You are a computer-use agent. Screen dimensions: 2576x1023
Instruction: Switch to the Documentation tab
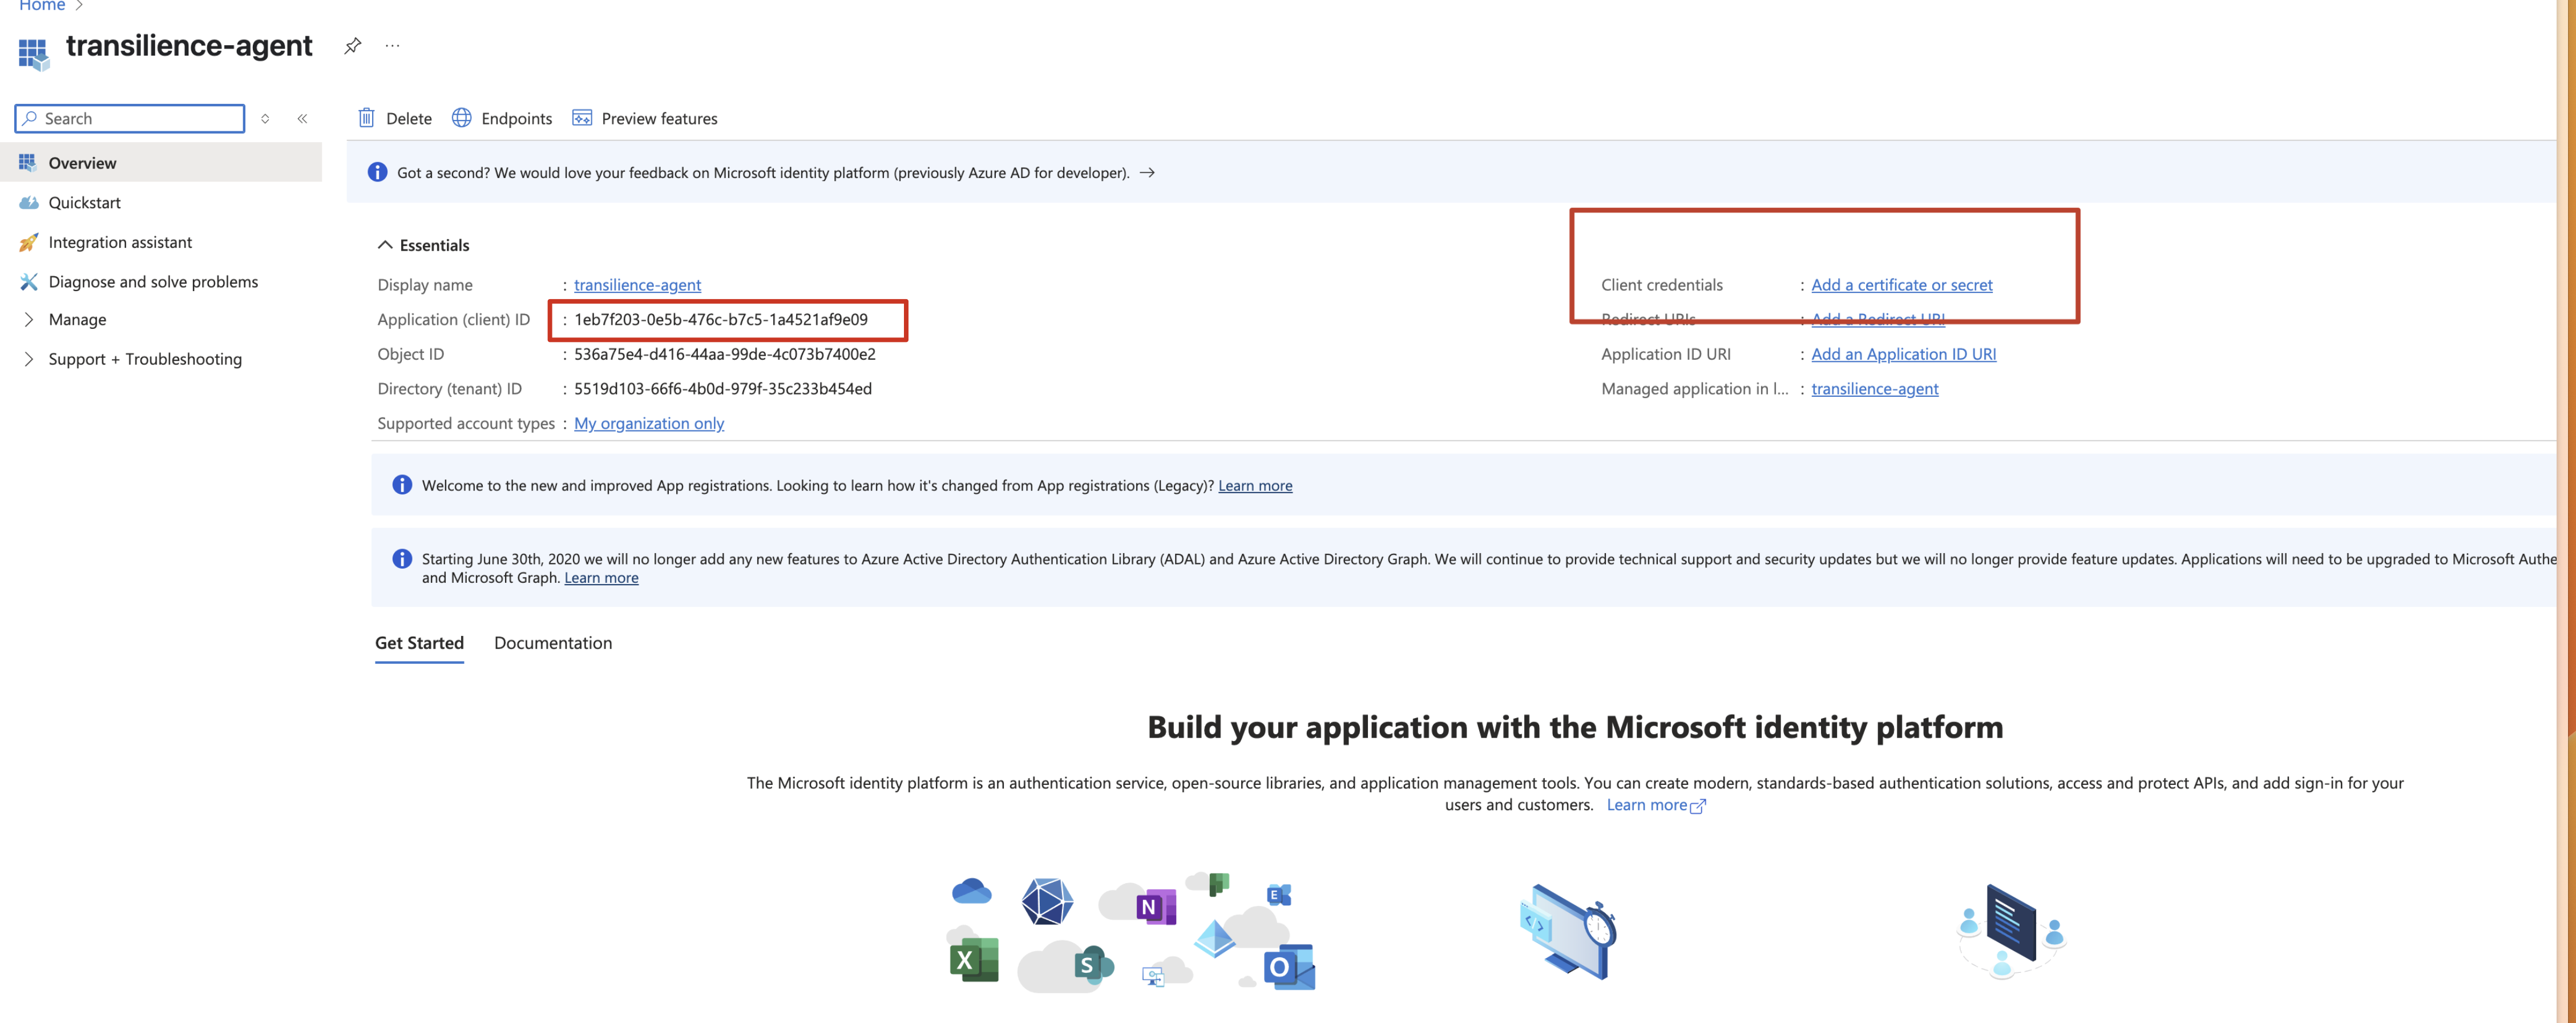pyautogui.click(x=552, y=643)
